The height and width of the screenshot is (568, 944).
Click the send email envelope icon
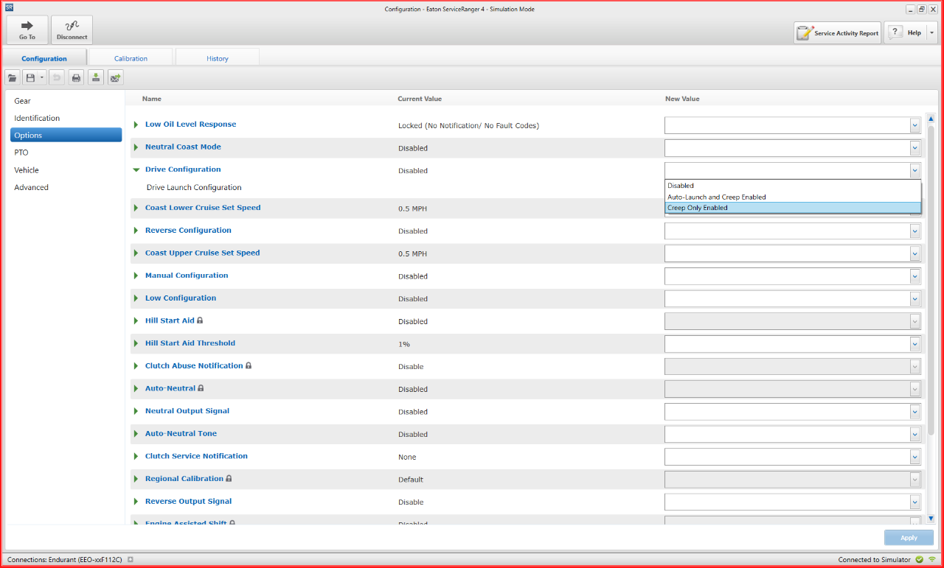115,77
